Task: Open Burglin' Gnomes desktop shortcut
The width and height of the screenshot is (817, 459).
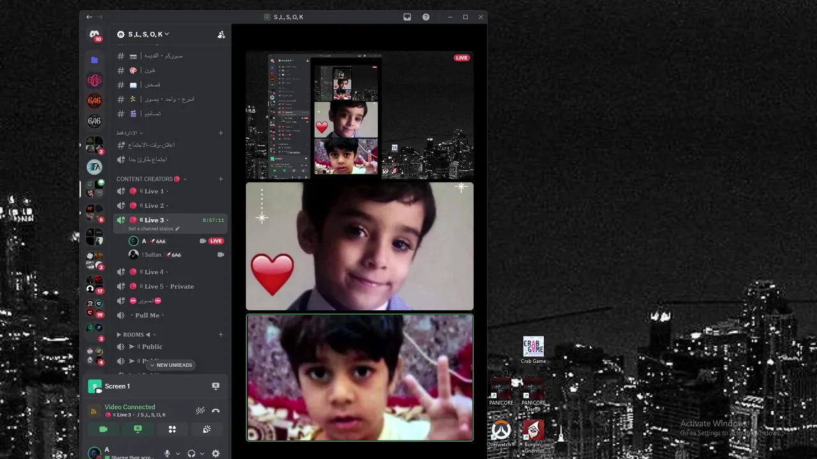Action: pyautogui.click(x=533, y=436)
